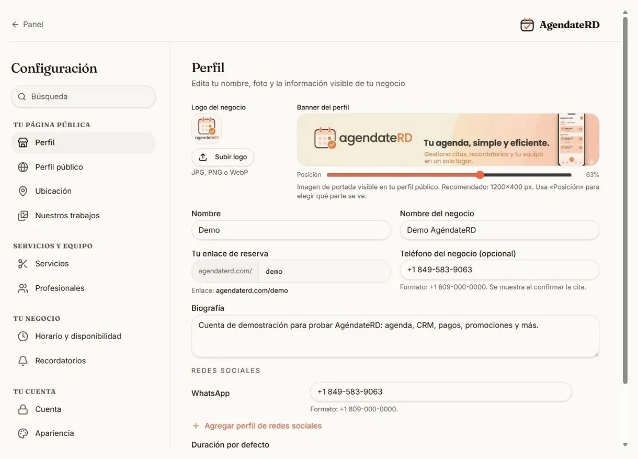The height and width of the screenshot is (459, 638).
Task: Click the agendaterd.com/demo link text
Action: [252, 290]
